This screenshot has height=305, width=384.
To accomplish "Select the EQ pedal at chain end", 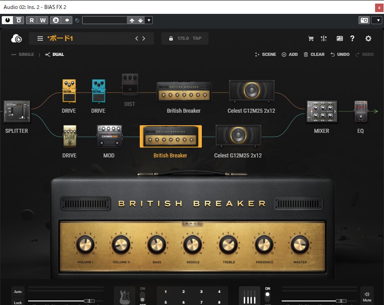I will pyautogui.click(x=361, y=112).
